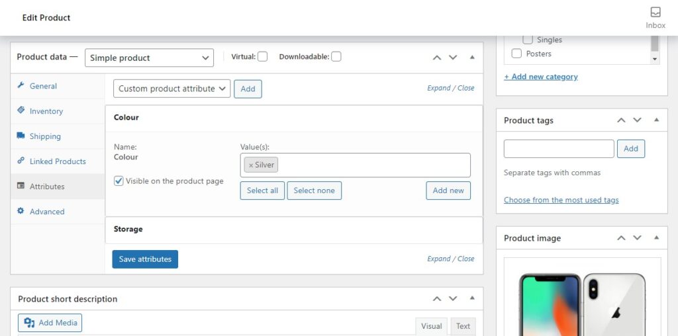Enable the Downloadable checkbox

click(x=336, y=57)
